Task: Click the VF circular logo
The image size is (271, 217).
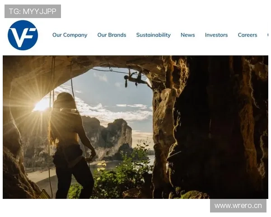Action: (x=23, y=35)
